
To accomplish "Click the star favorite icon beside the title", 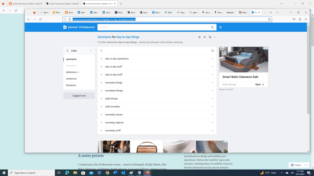I will (x=199, y=37).
